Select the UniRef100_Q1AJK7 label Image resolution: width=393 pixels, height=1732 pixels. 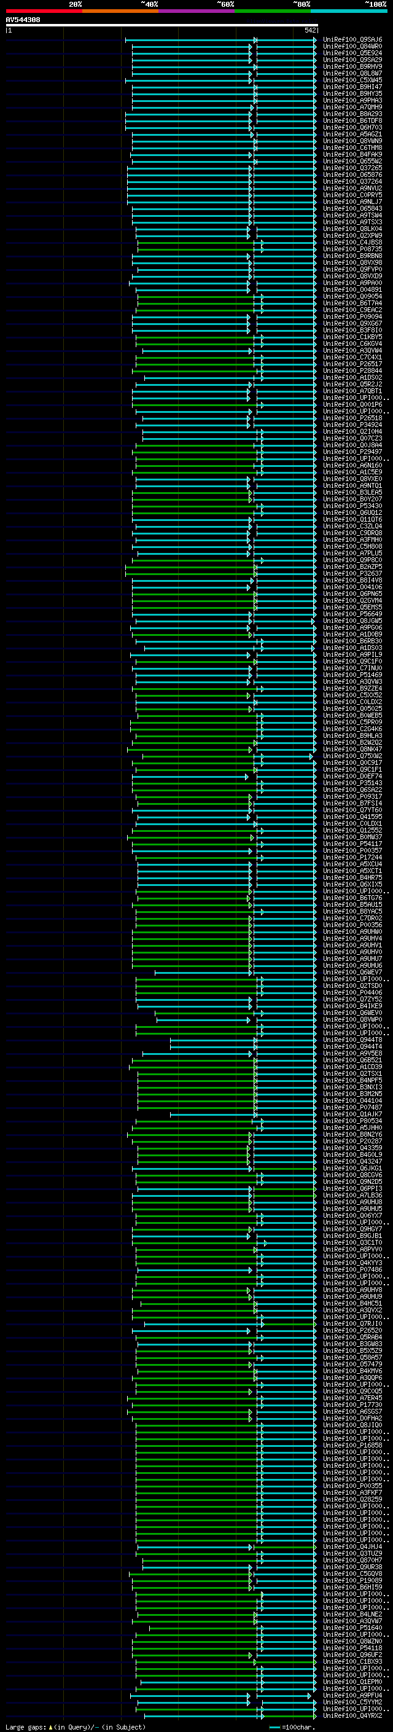[352, 1114]
